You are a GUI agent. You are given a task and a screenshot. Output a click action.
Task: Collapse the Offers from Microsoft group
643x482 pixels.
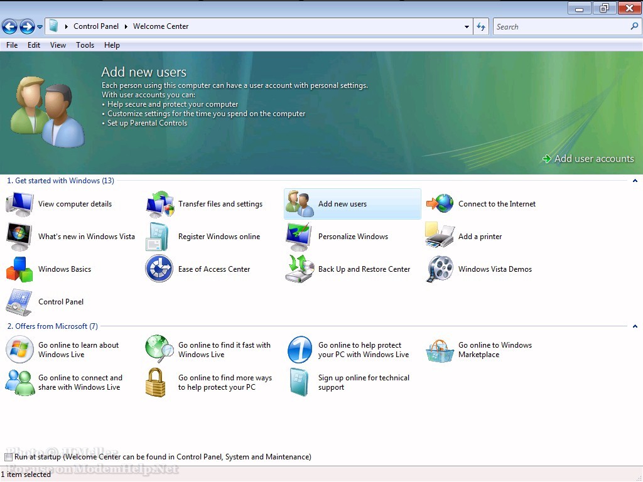click(x=635, y=326)
